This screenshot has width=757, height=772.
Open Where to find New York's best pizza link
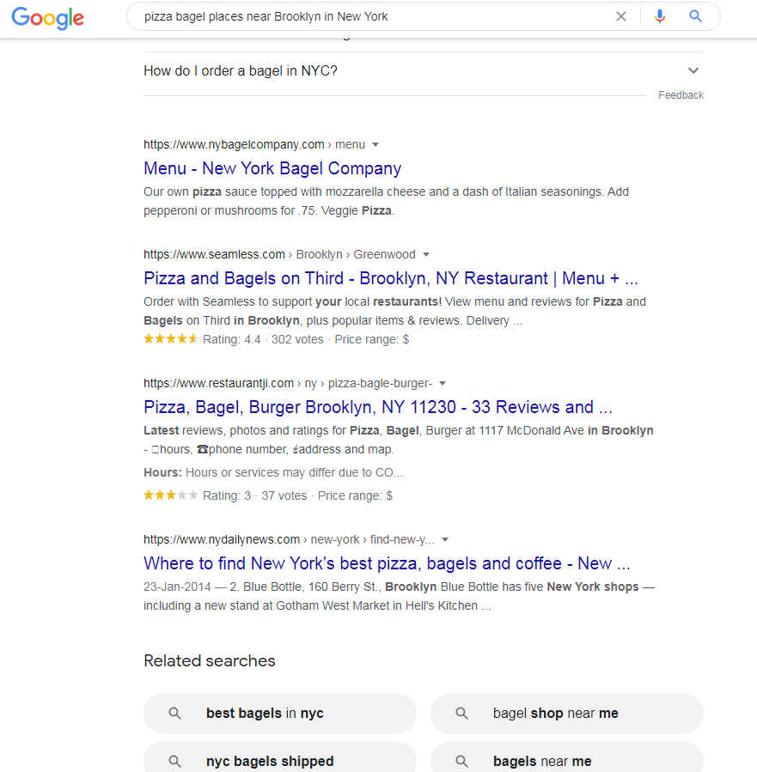pyautogui.click(x=387, y=563)
